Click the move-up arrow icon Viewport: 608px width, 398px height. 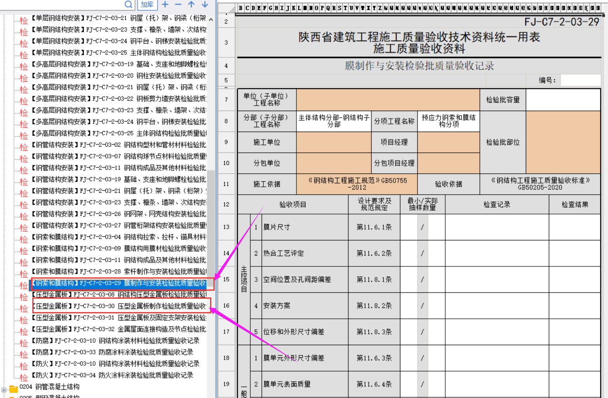tap(191, 5)
